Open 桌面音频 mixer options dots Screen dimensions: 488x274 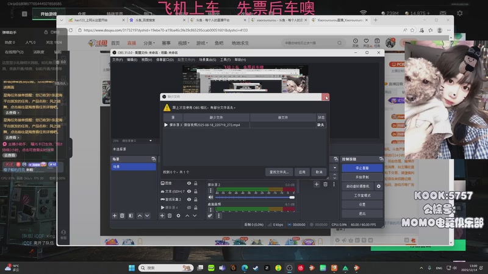[x=210, y=209]
